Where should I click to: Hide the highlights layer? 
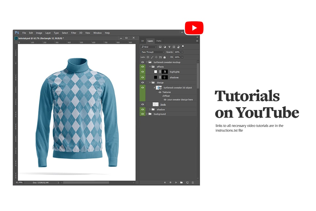coord(142,71)
